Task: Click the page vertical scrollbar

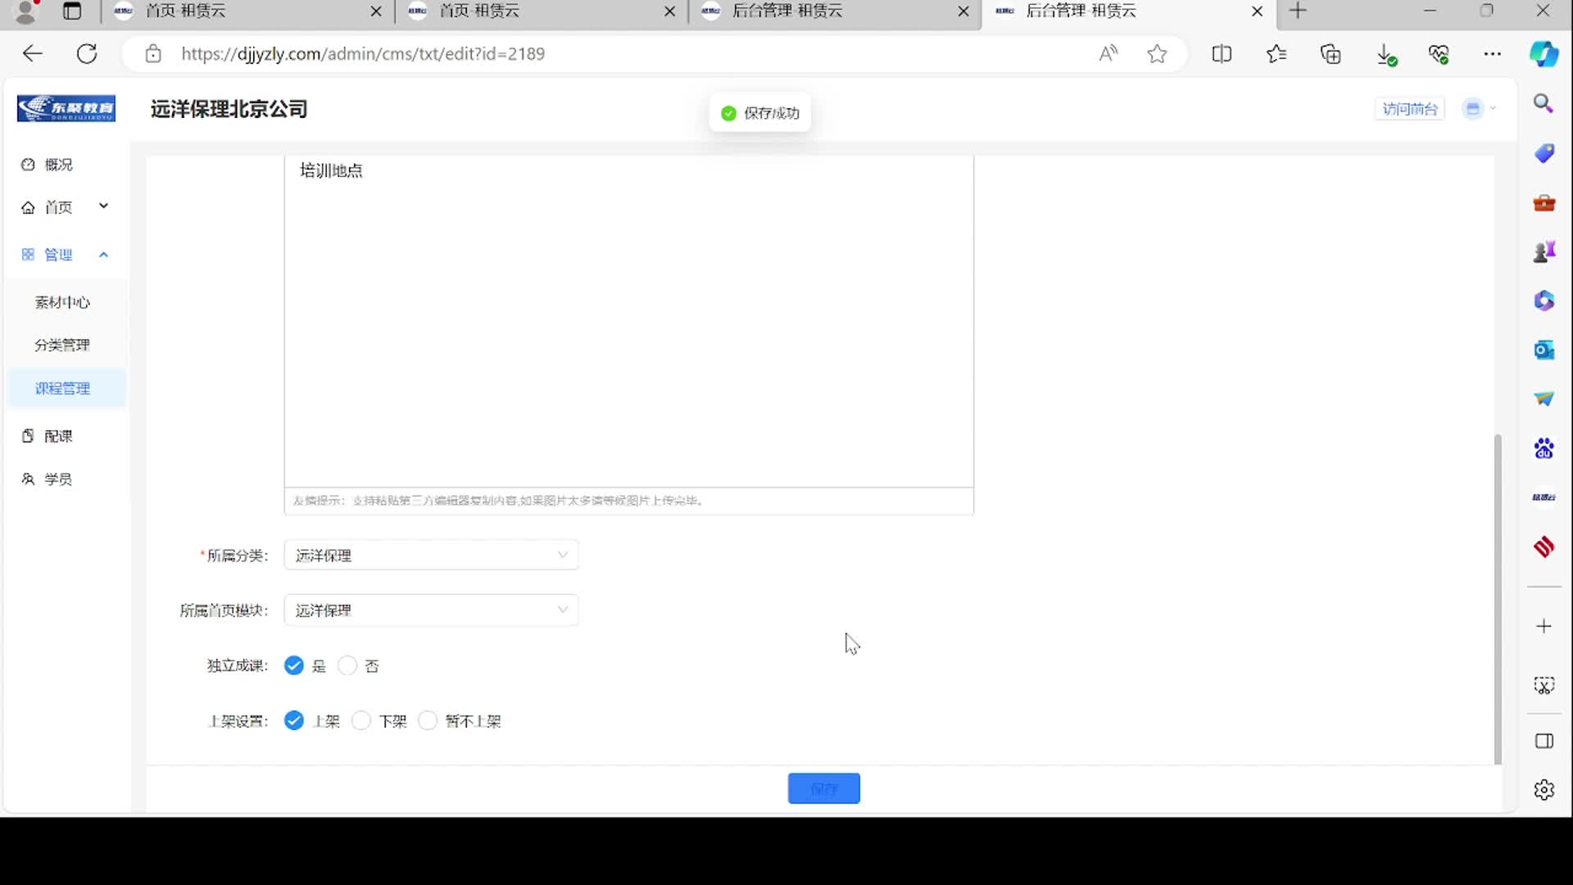Action: click(1498, 598)
